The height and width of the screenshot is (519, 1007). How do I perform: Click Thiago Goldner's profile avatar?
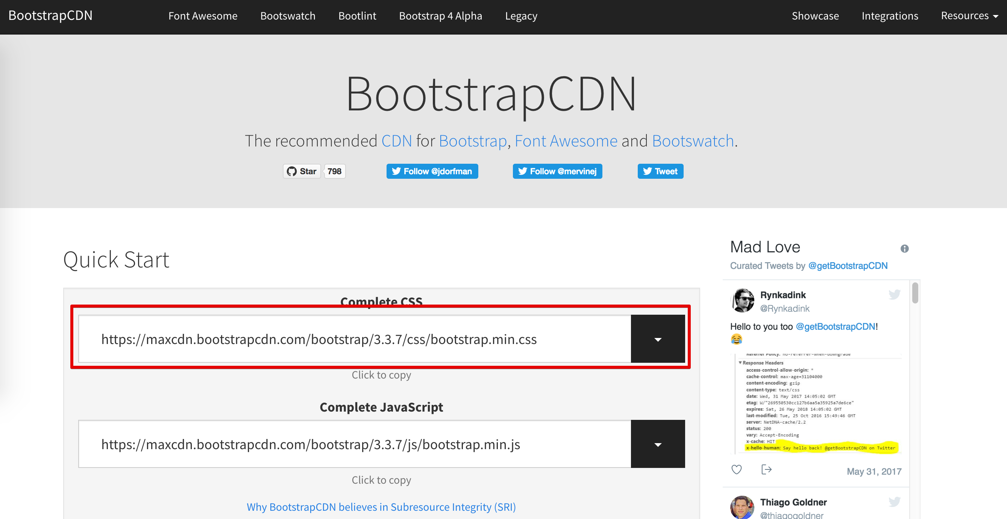coord(742,507)
